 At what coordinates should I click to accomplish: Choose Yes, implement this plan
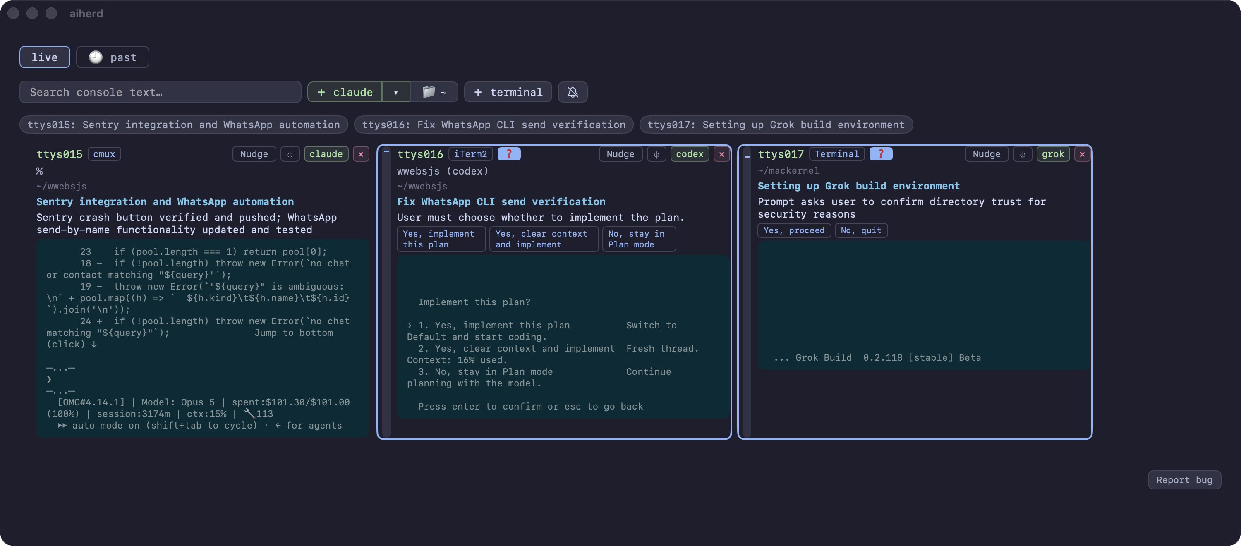tap(441, 239)
